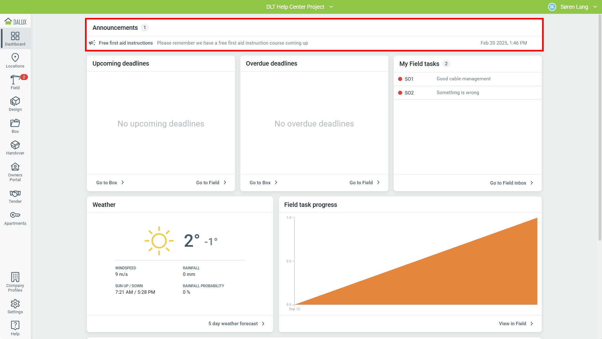Image resolution: width=602 pixels, height=339 pixels.
Task: Click the 5 day weather forecast link
Action: click(236, 324)
